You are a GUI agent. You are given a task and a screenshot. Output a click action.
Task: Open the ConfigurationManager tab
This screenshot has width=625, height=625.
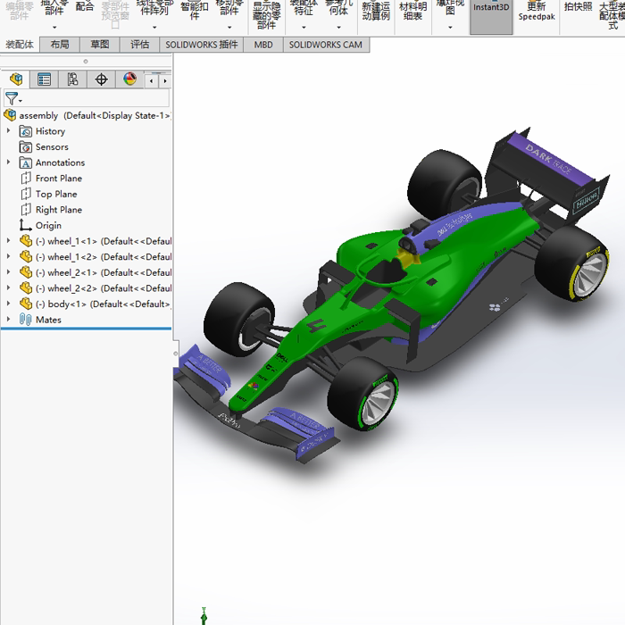click(x=72, y=79)
